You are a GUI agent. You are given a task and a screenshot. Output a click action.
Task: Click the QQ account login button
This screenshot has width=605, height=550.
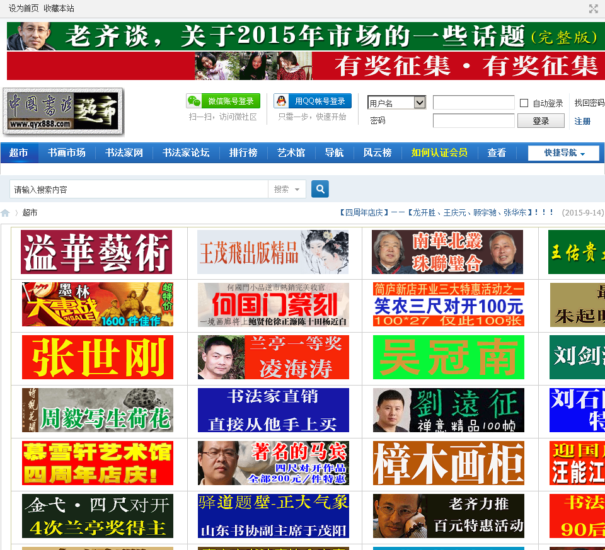click(313, 101)
